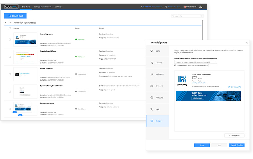The height and width of the screenshot is (159, 253).
Task: Open signature appearance dropdown in email conversations
Action: 196,62
